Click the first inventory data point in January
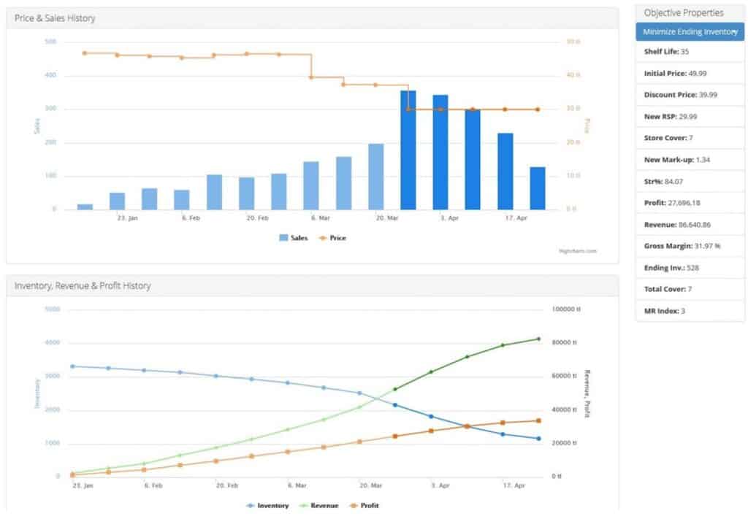The height and width of the screenshot is (516, 748). pos(72,366)
